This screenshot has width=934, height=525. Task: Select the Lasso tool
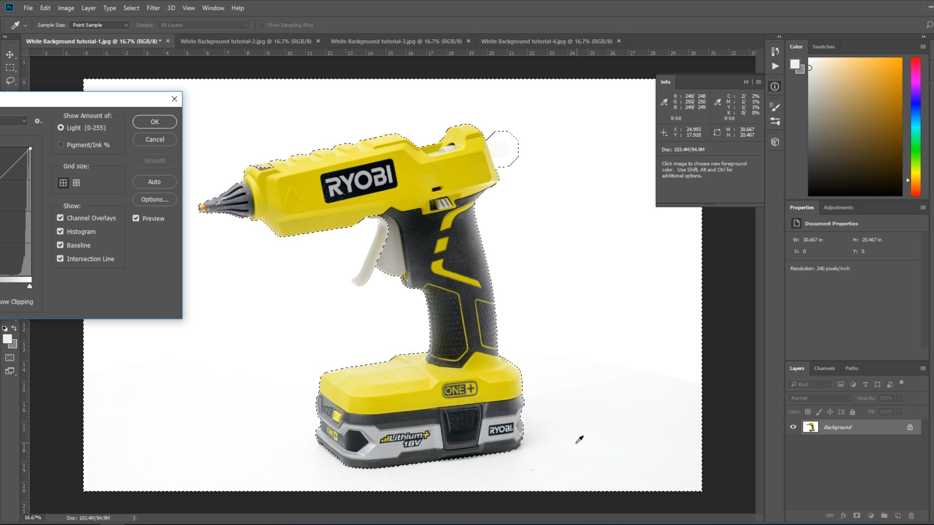pyautogui.click(x=10, y=81)
